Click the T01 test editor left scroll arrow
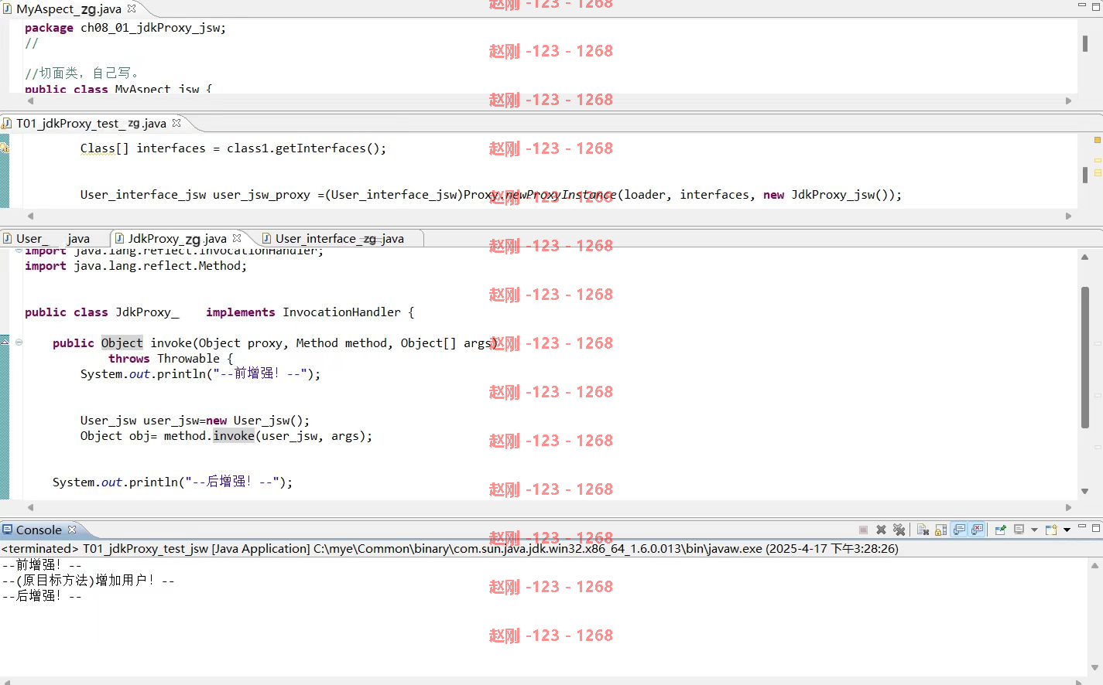Screen dimensions: 1103x685 pos(30,216)
